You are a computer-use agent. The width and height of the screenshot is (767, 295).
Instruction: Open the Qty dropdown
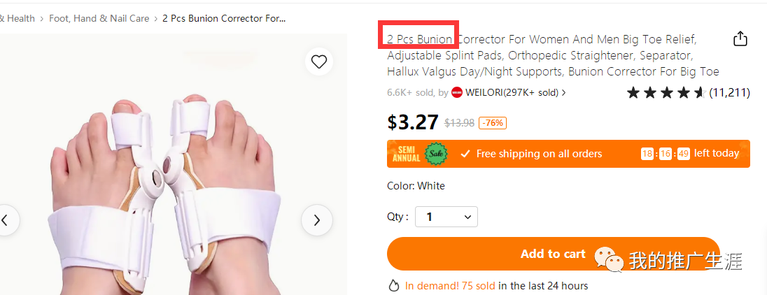446,217
